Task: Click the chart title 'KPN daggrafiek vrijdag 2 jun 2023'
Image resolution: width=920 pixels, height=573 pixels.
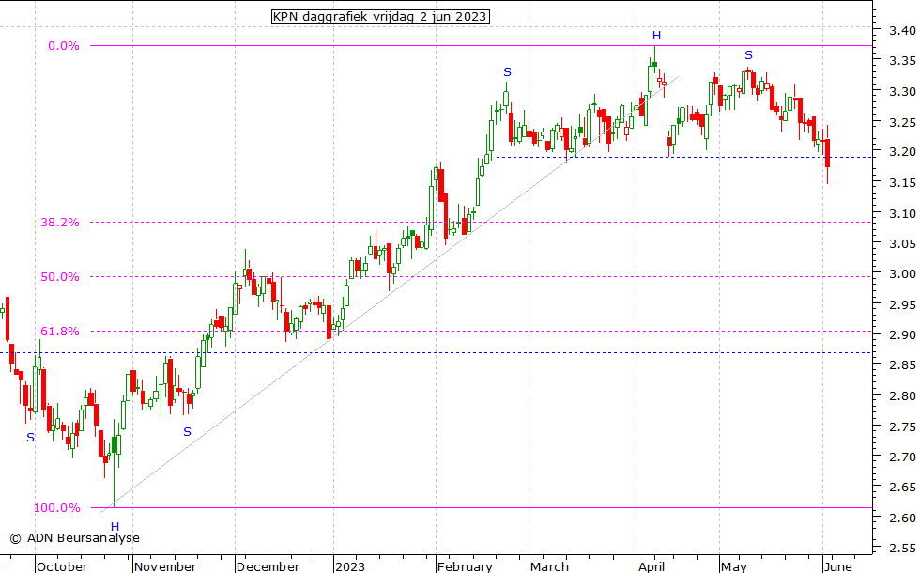Action: click(380, 17)
